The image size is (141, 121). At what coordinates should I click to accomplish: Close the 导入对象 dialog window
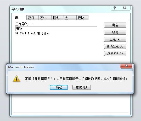124,8
